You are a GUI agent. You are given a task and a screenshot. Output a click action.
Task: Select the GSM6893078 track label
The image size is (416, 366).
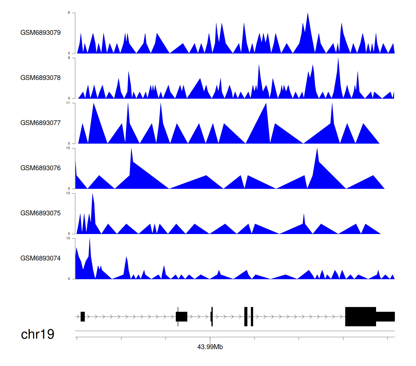40,78
